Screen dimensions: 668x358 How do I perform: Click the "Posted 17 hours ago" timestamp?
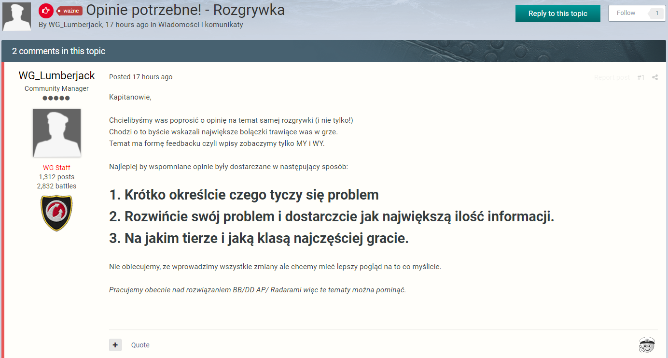pos(140,77)
